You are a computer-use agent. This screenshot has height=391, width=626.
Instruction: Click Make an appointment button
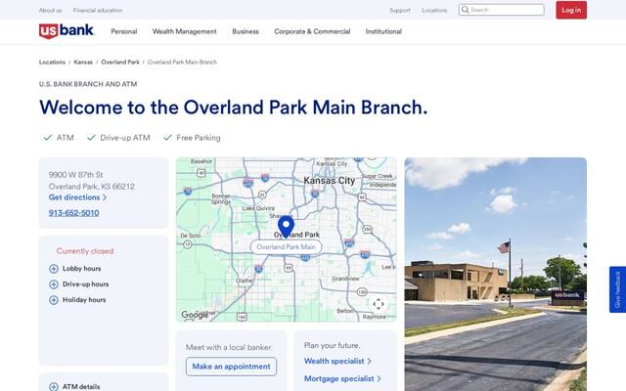pyautogui.click(x=231, y=367)
